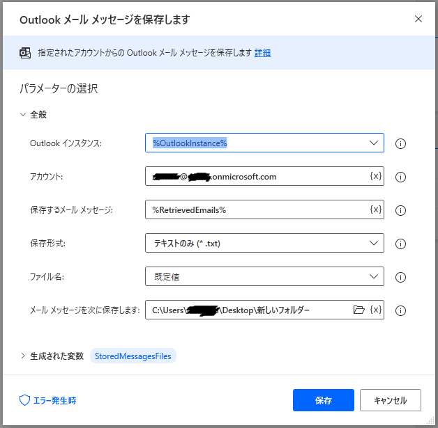The width and height of the screenshot is (438, 428).
Task: Click the キャンセル button
Action: coord(390,400)
